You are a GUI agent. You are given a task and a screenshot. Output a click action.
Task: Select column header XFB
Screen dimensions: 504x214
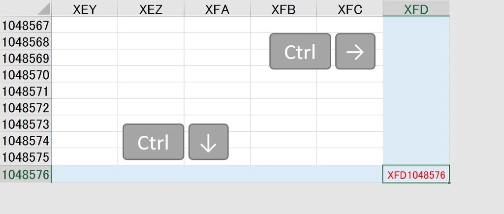(x=283, y=9)
